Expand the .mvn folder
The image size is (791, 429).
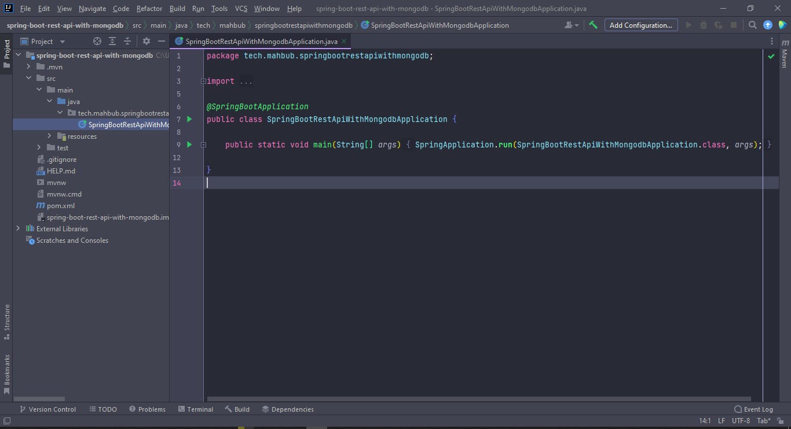click(28, 67)
